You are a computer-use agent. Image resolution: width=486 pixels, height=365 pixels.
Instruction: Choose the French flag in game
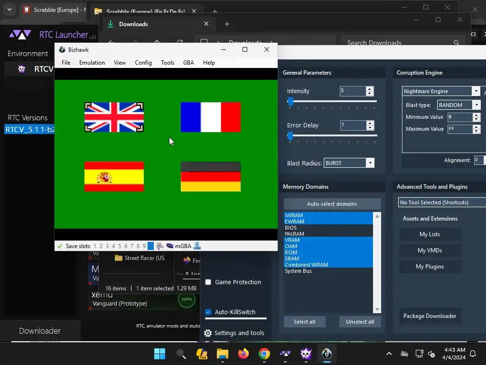pyautogui.click(x=210, y=117)
